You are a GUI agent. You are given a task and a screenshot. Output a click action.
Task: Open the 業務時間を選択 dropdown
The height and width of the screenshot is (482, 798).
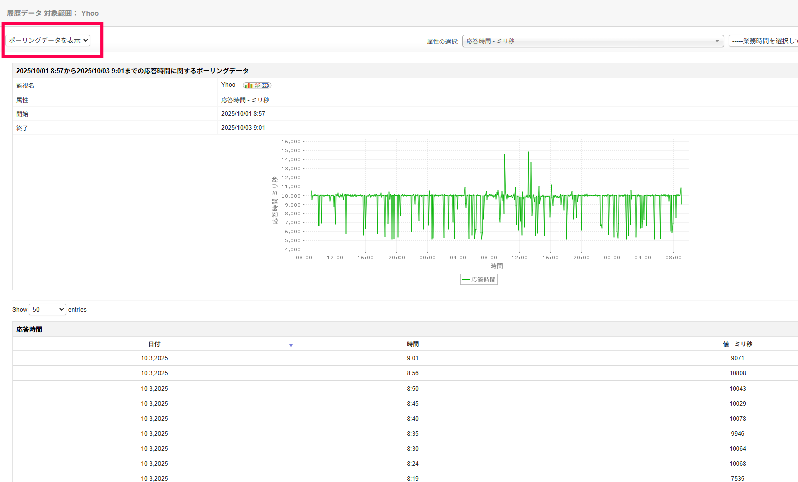pos(763,41)
